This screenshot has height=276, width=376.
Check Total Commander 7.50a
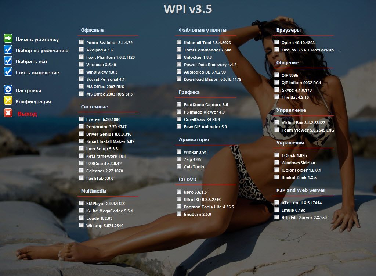coord(179,50)
